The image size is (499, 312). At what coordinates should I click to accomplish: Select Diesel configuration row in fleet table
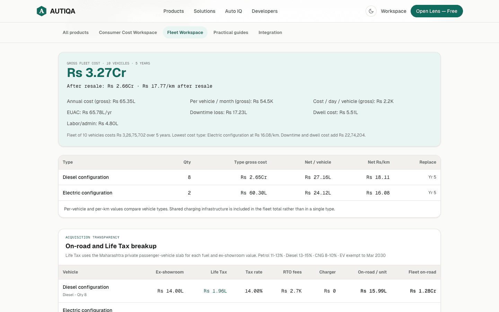[x=249, y=177]
